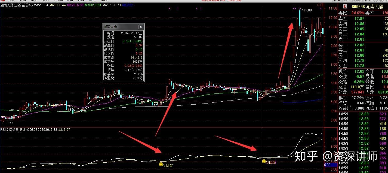Click the 卖五 12.87 order book row
Image resolution: width=388 pixels, height=173 pixels.
coord(363,19)
